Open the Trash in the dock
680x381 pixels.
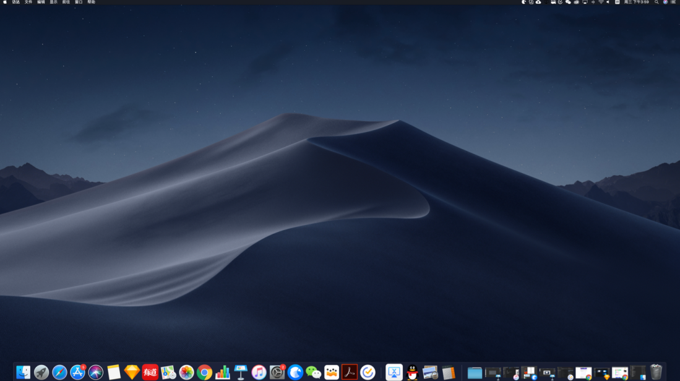(x=656, y=372)
